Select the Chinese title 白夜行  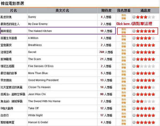click(5, 115)
